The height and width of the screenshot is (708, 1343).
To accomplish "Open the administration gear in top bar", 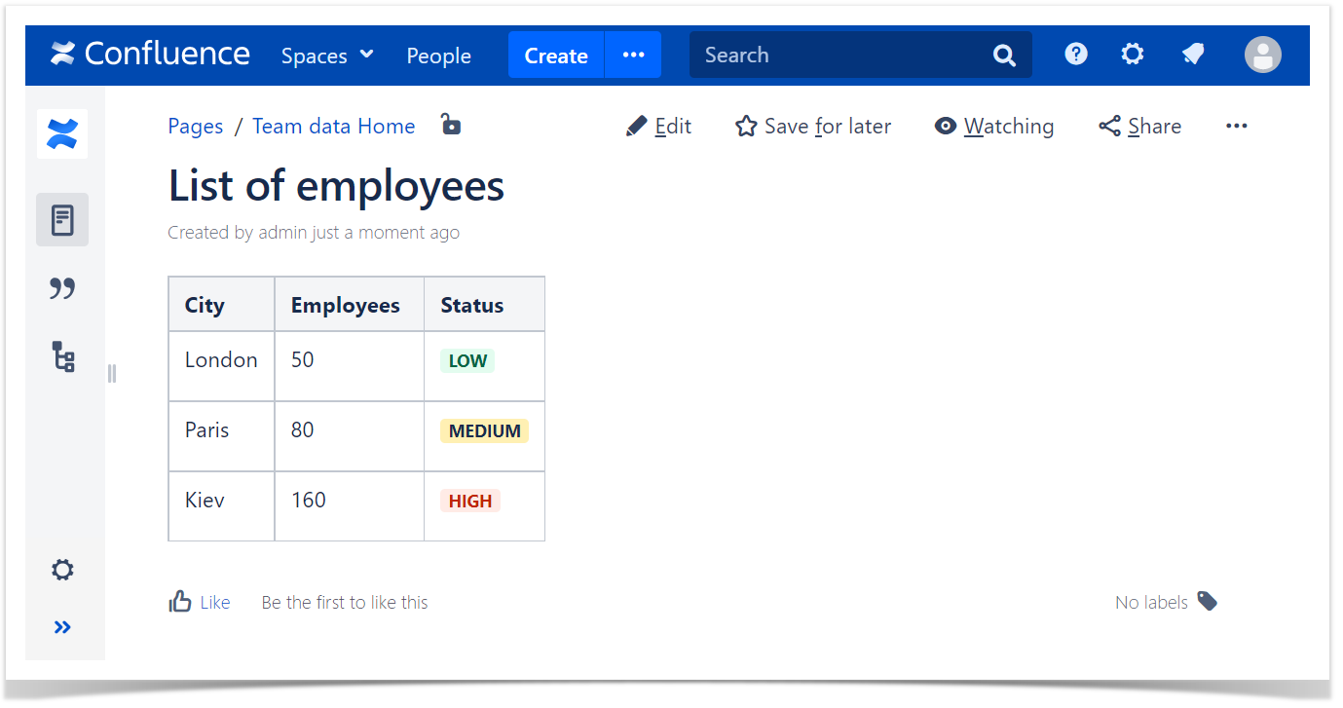I will tap(1132, 55).
